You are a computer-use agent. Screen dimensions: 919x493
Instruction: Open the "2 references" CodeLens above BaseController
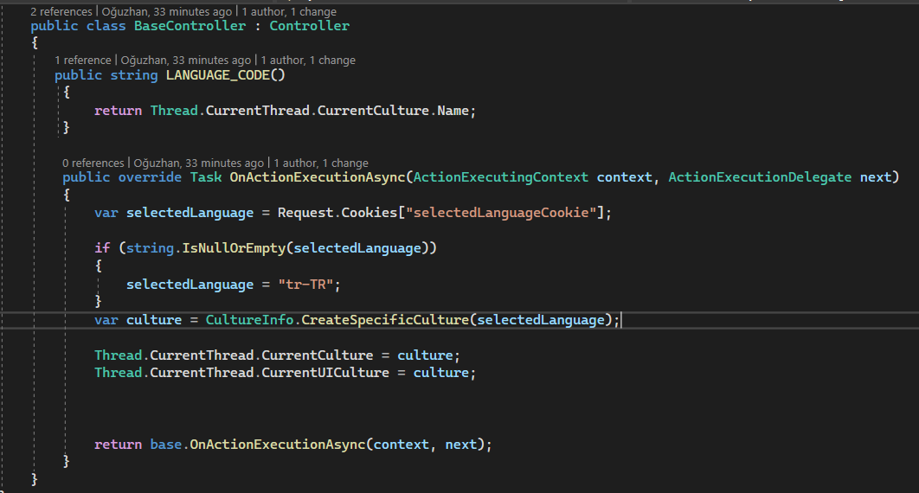point(61,12)
